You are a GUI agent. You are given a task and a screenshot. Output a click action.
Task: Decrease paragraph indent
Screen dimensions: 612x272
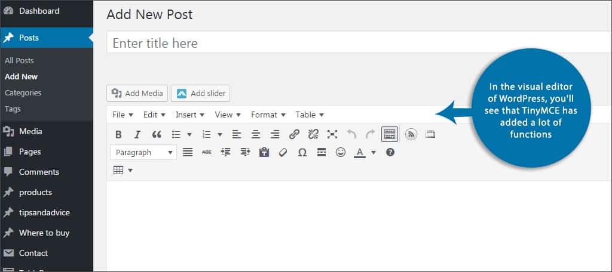225,153
